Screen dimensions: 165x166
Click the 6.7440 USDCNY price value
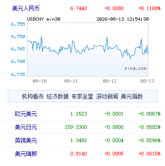pos(78,8)
